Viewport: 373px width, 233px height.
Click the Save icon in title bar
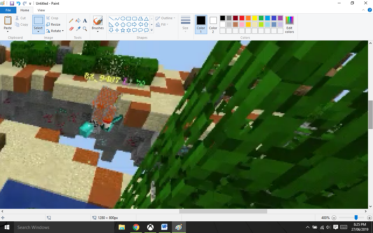(x=12, y=3)
